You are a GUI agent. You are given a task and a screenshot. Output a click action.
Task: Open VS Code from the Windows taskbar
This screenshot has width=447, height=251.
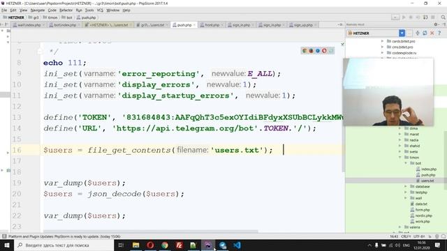tap(237, 245)
